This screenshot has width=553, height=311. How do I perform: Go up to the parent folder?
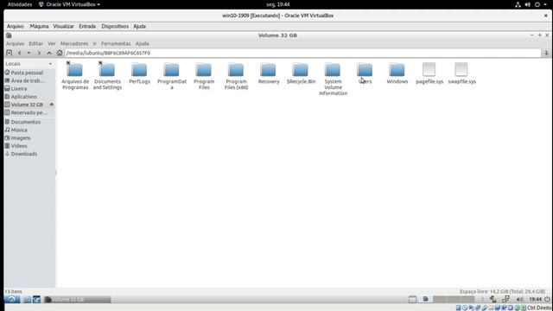49,53
